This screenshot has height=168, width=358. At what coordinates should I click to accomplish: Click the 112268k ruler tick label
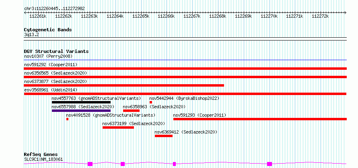click(x=218, y=16)
